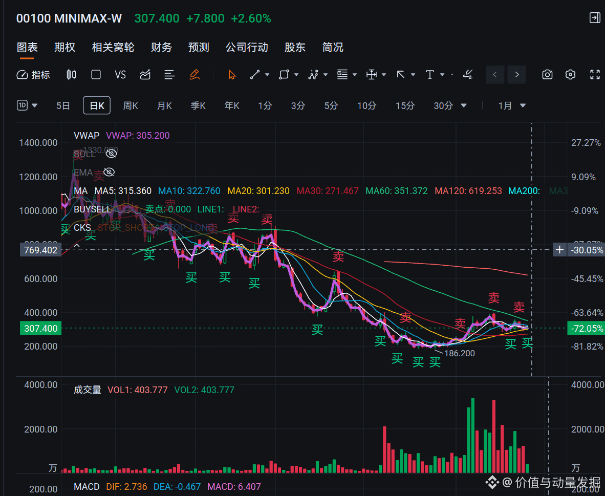Screen dimensions: 605x496
Task: Open the 财务 tab
Action: click(161, 47)
